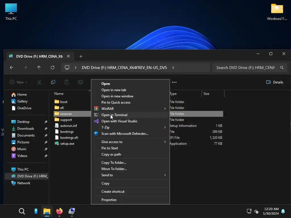
Task: Click the Rename toolbar icon
Action: pyautogui.click(x=80, y=82)
